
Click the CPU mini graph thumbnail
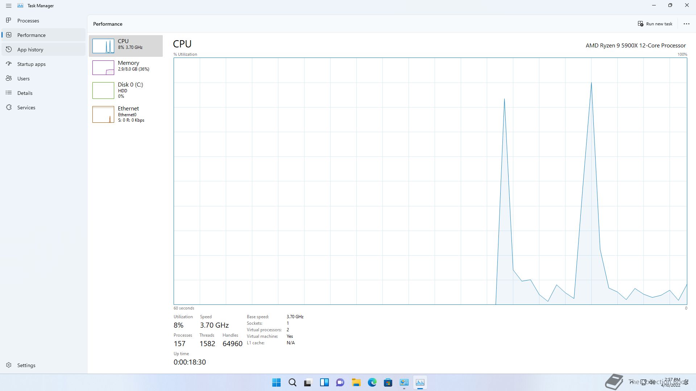tap(103, 46)
